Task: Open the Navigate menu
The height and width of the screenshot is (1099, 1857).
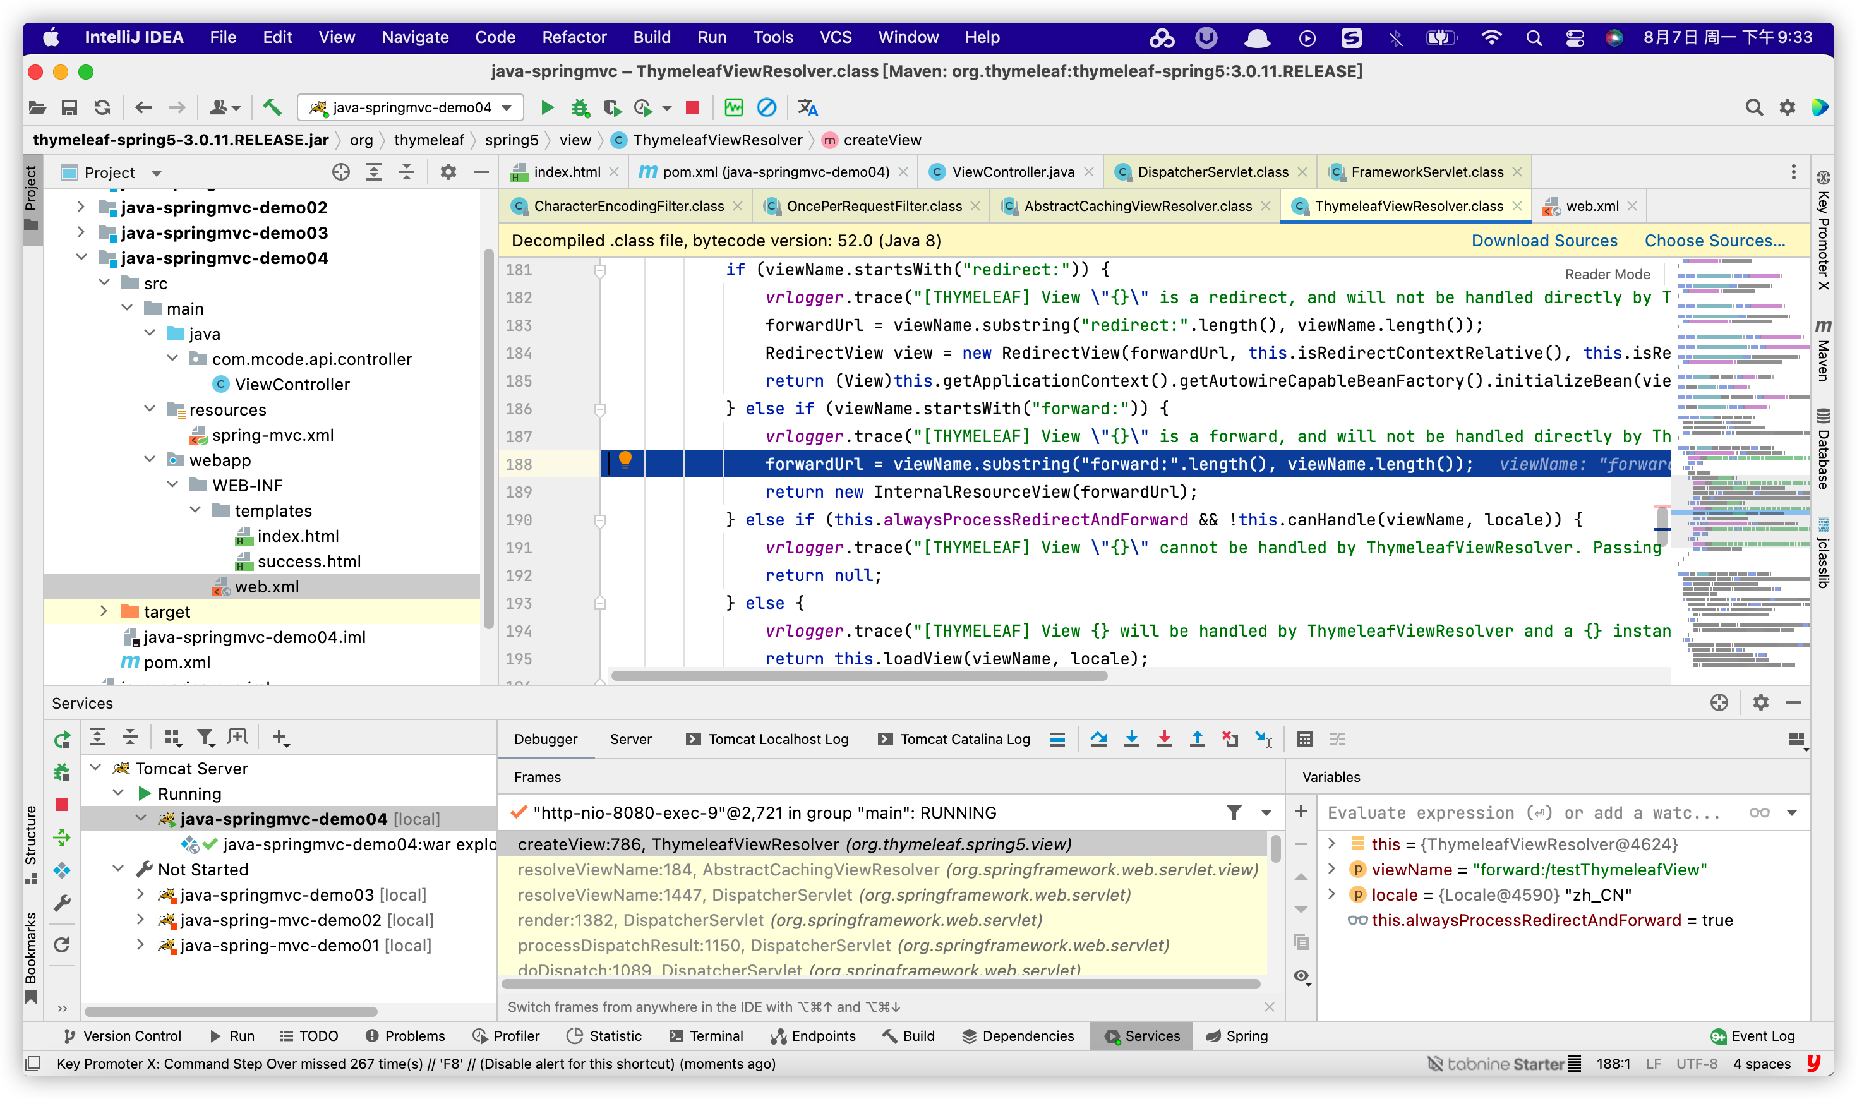Action: 414,37
